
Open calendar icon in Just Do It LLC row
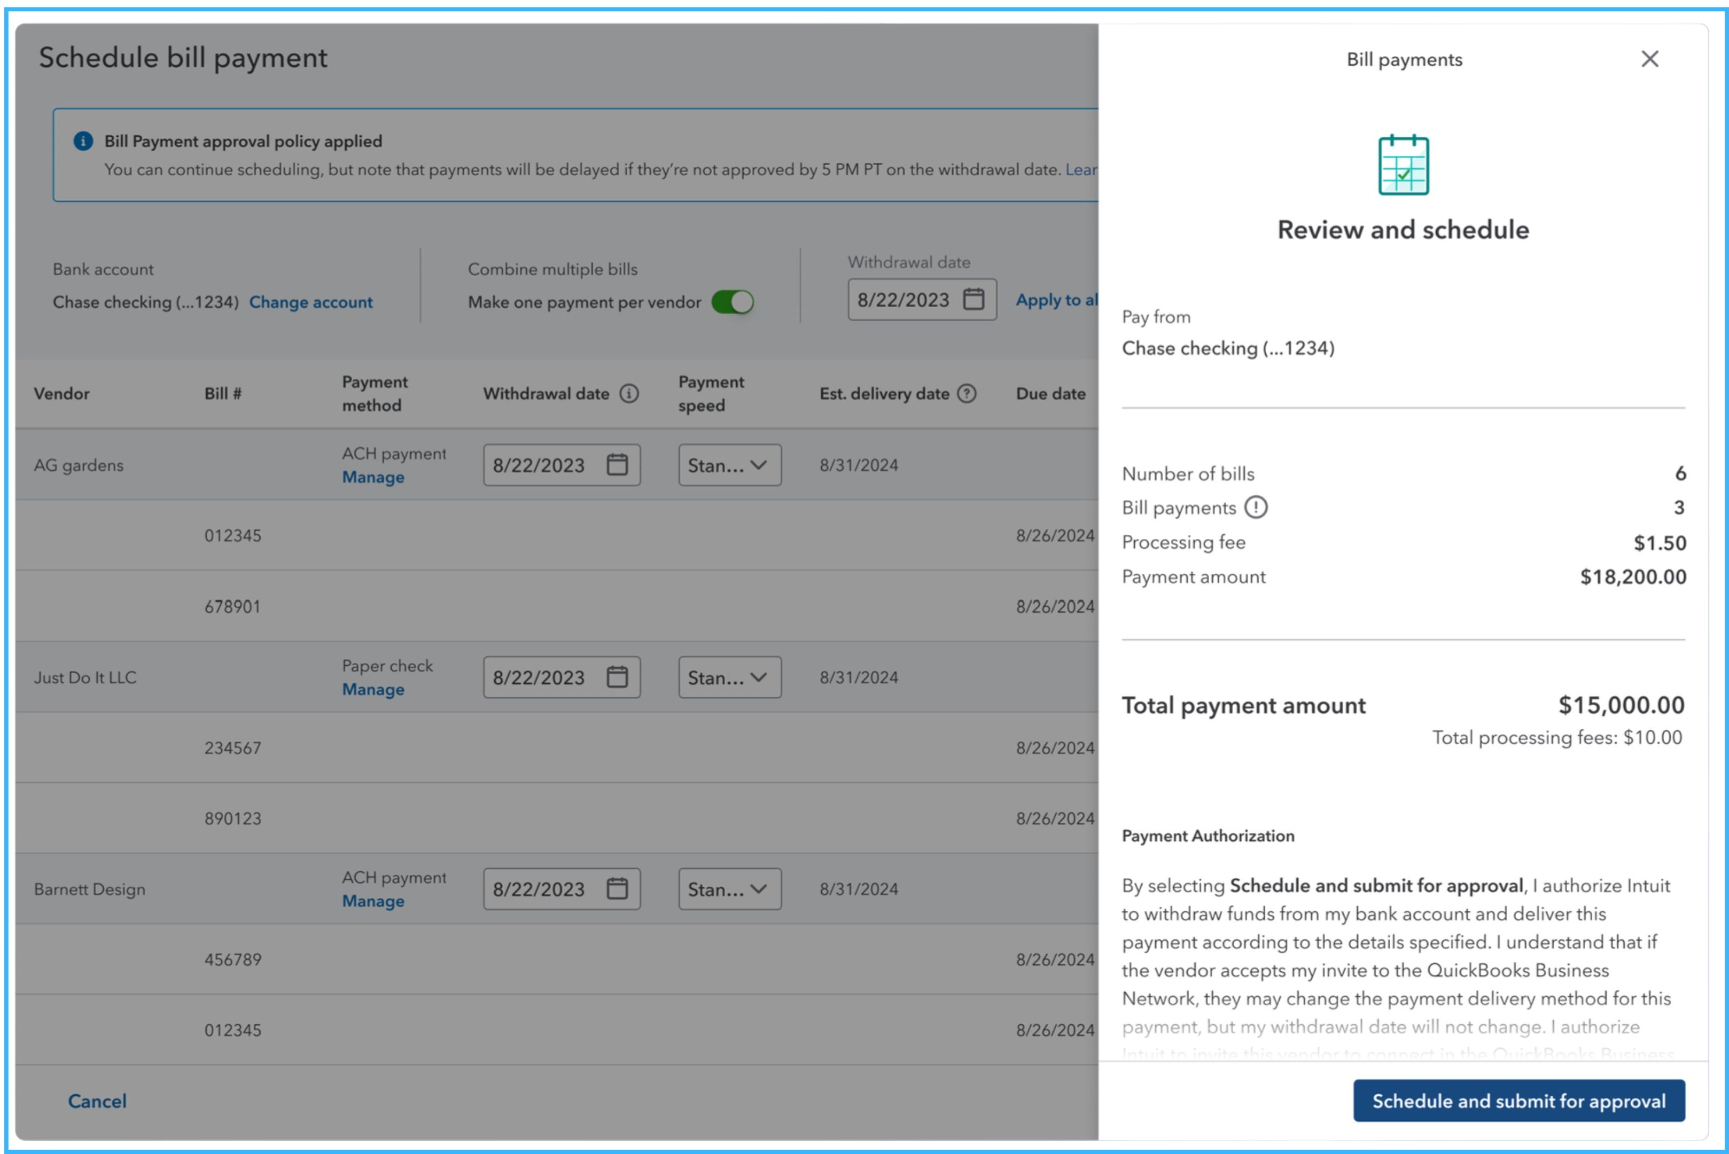617,677
